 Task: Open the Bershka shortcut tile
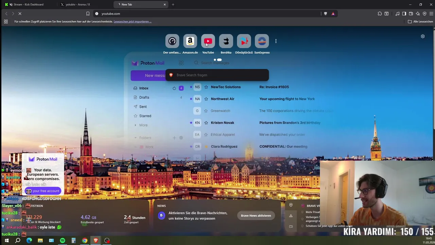coord(226,41)
